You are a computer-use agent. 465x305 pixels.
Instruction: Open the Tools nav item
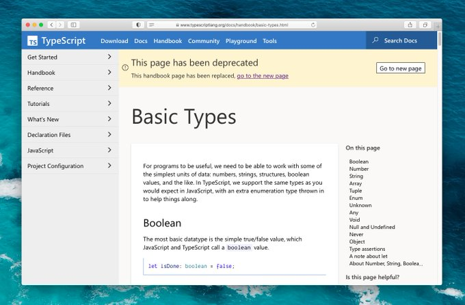click(269, 41)
